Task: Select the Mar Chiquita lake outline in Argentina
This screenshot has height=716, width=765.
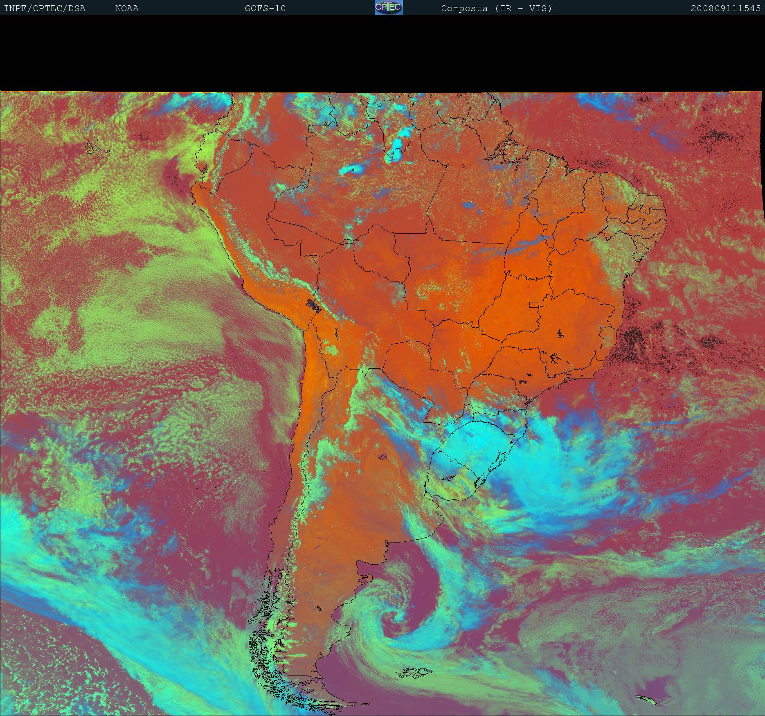Action: point(383,457)
